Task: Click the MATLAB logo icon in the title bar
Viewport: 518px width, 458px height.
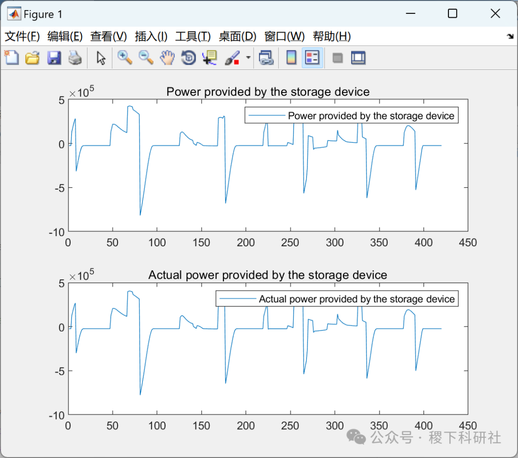Action: 14,14
